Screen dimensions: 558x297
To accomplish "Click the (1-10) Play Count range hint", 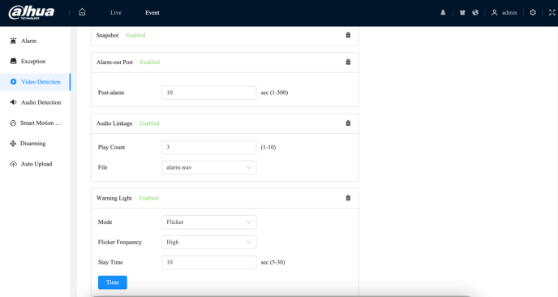I will (268, 147).
